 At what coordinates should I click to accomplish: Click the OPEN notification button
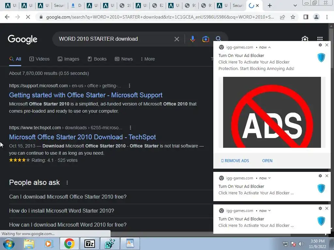point(267,161)
